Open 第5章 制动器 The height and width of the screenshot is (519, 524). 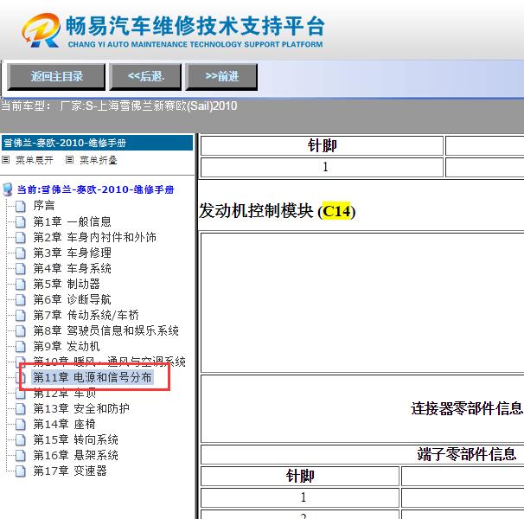(67, 284)
